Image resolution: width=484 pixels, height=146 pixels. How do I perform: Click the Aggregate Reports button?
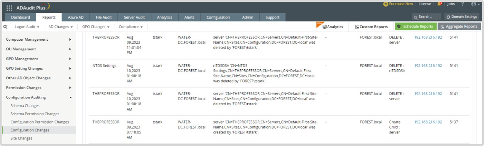coord(459,26)
